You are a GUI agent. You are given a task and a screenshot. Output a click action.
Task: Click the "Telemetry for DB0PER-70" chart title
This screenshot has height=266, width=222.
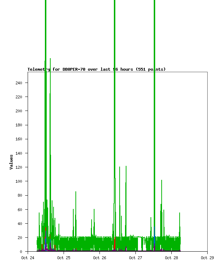coord(96,69)
